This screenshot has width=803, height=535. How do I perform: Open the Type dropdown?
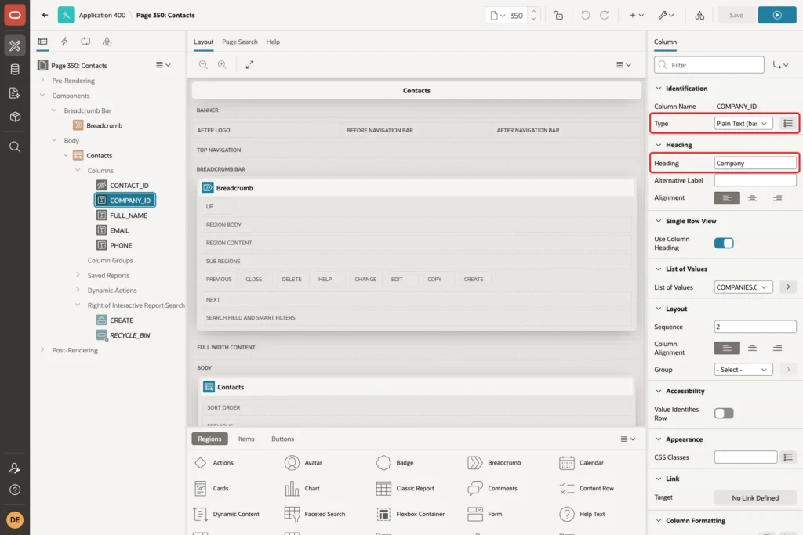tap(743, 123)
